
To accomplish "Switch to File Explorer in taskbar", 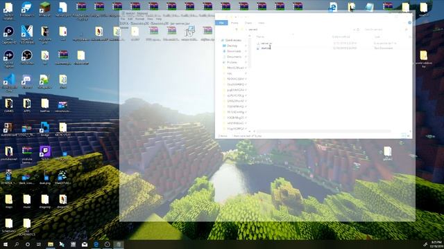I will pyautogui.click(x=51, y=244).
